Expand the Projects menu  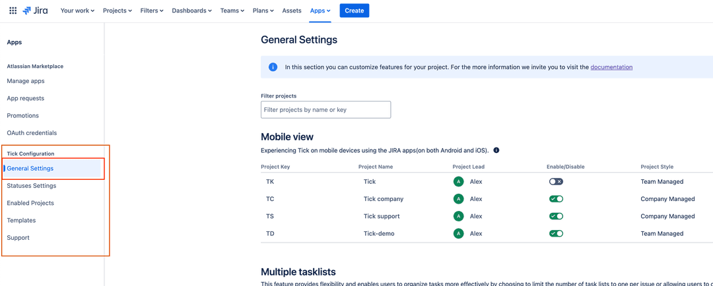[118, 11]
